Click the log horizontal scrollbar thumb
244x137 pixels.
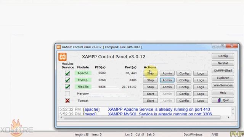click(142, 118)
